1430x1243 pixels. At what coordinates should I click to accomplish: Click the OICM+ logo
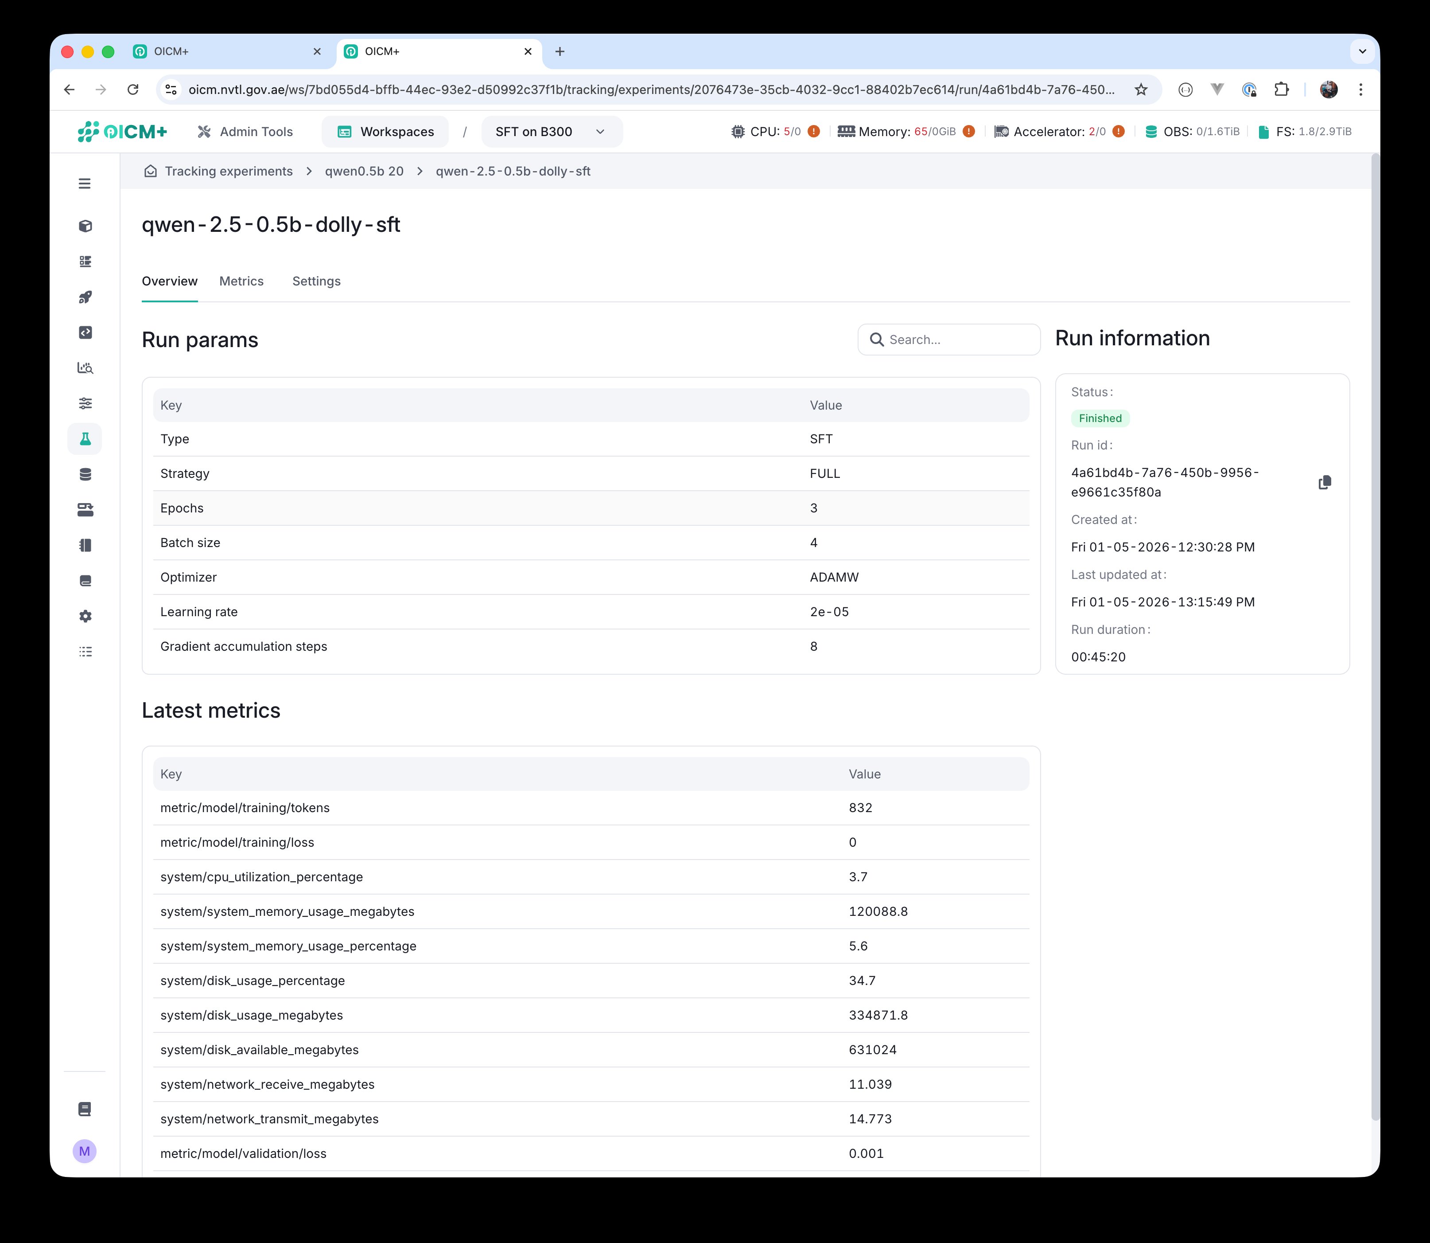122,131
